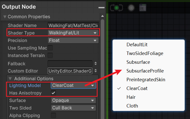190x119 pixels.
Task: Click the live update refresh icon
Action: (x=116, y=8)
